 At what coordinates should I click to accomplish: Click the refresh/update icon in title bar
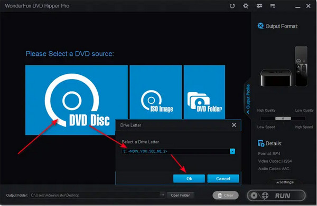point(232,6)
